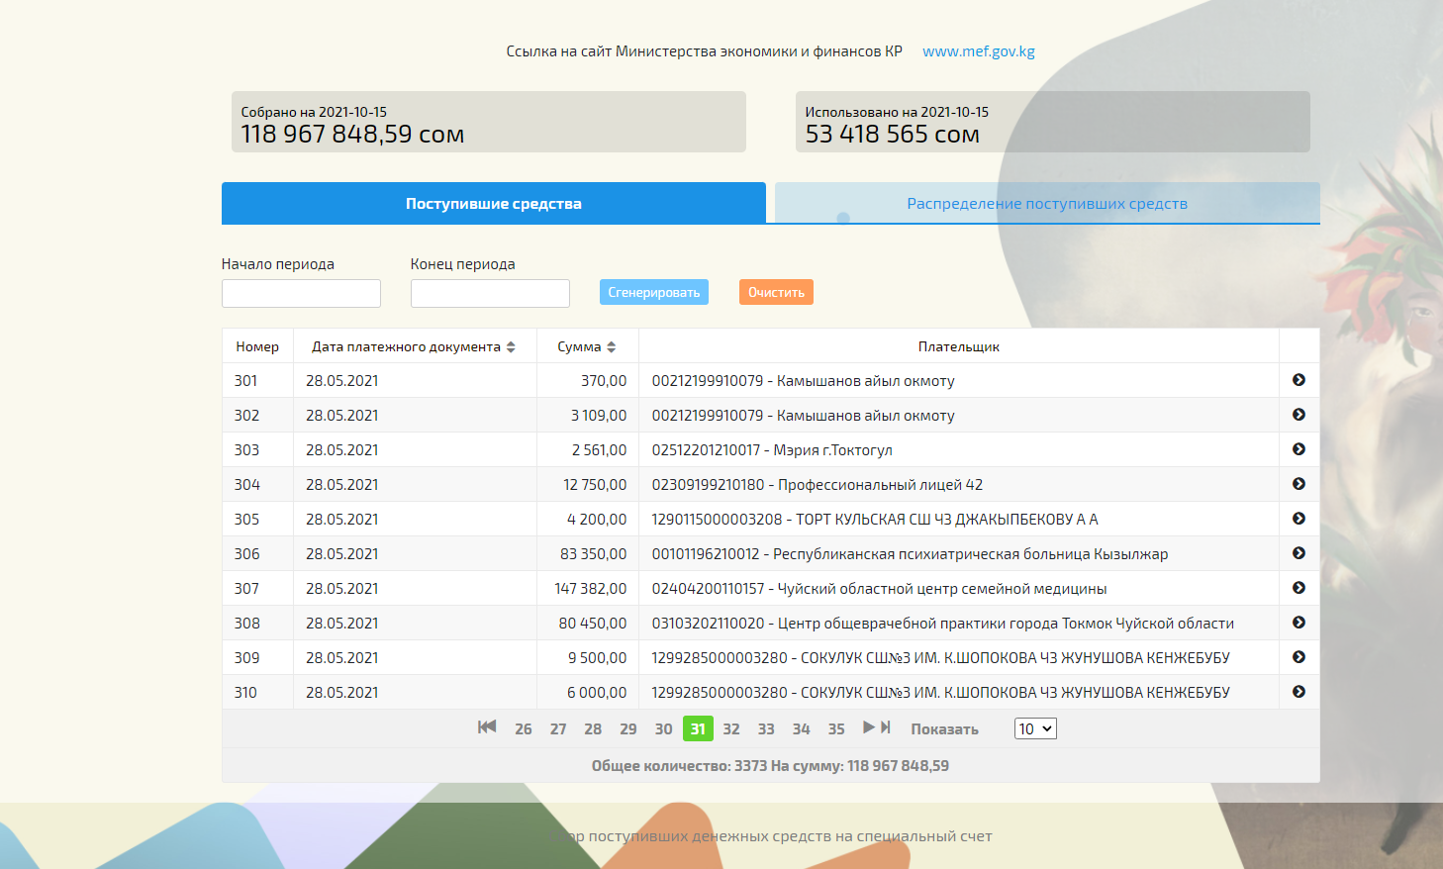The height and width of the screenshot is (869, 1443).
Task: Navigate to page 26
Action: [523, 729]
